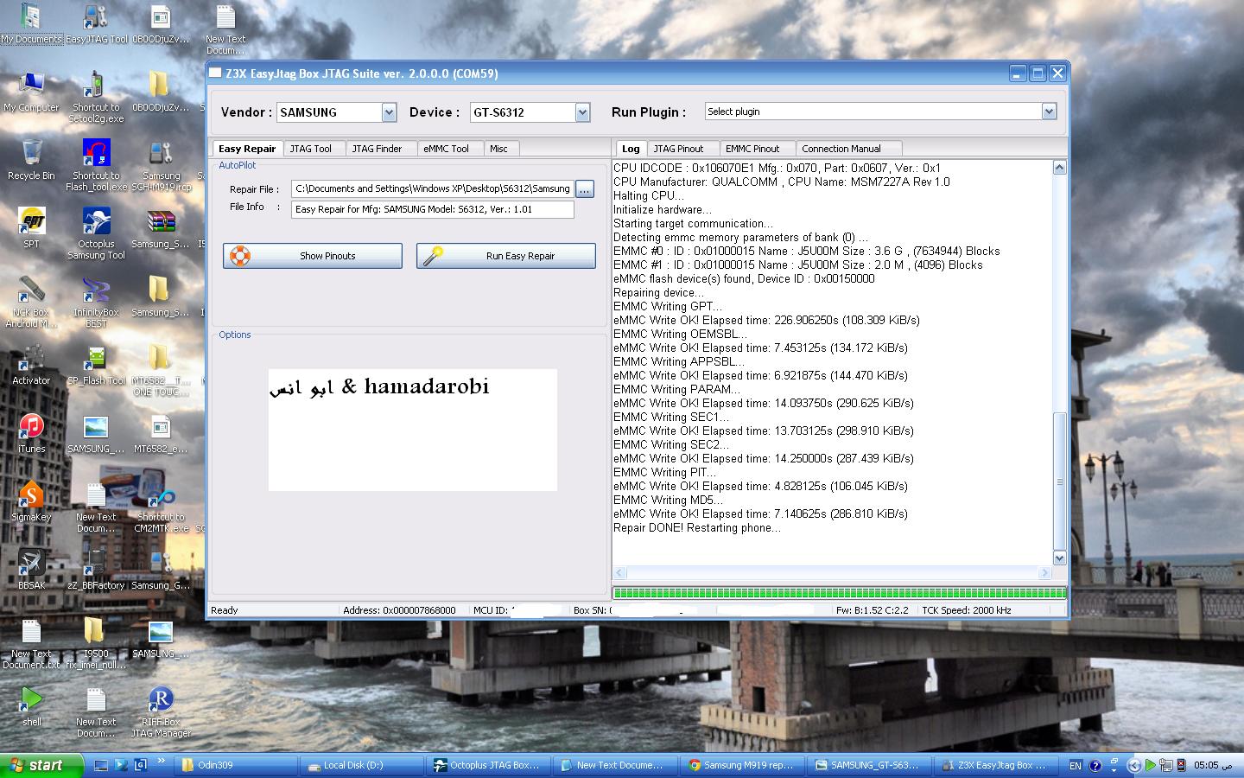1244x778 pixels.
Task: Switch to Odin309 in the taskbar
Action: 236,765
